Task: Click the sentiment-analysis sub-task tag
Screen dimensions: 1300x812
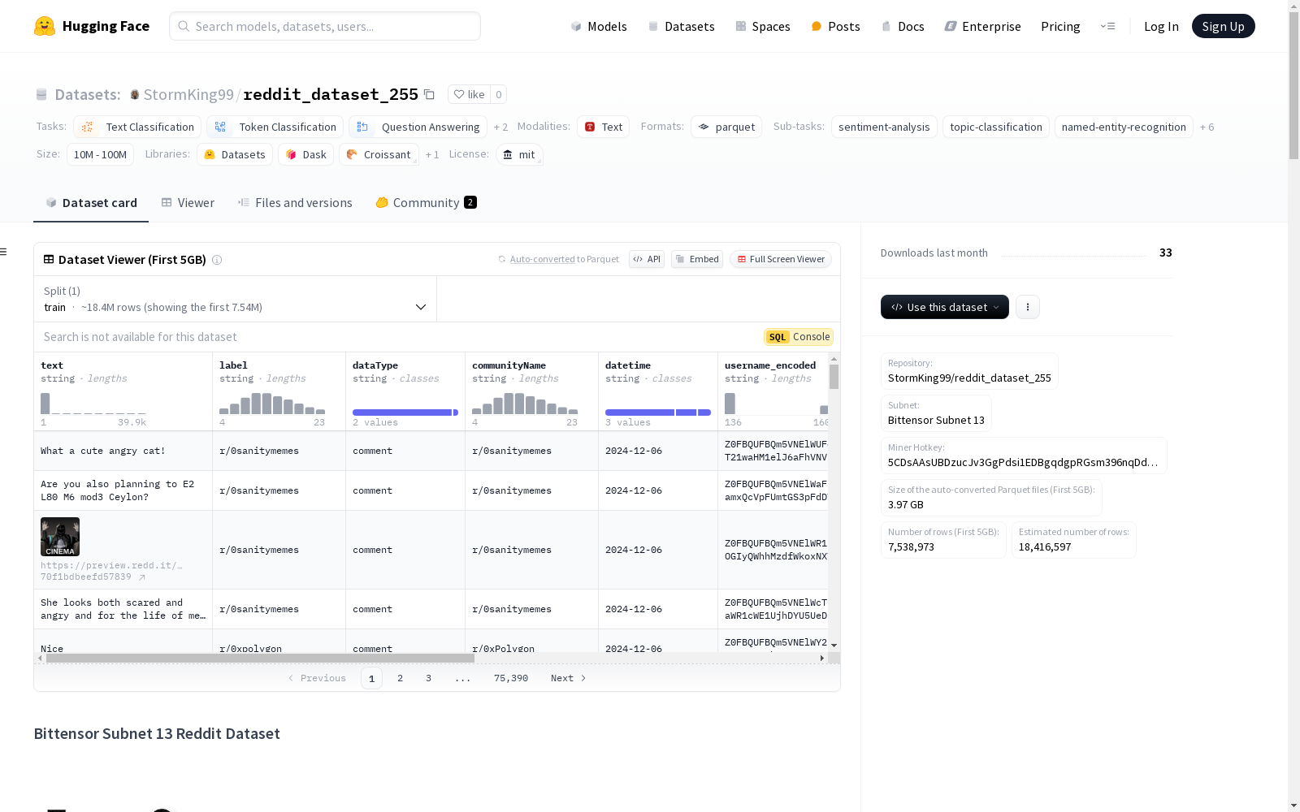Action: pos(884,127)
